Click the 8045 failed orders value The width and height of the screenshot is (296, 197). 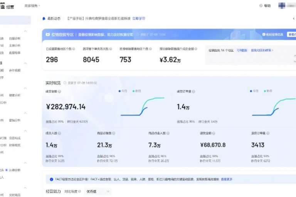point(91,59)
